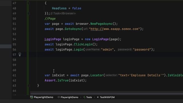Click line number 52 in the gutter
183x103 pixels.
[x=14, y=29]
